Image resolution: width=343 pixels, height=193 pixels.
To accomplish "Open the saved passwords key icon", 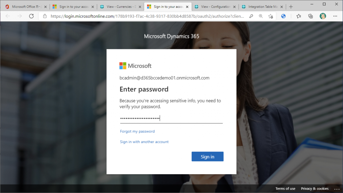I will (251, 16).
